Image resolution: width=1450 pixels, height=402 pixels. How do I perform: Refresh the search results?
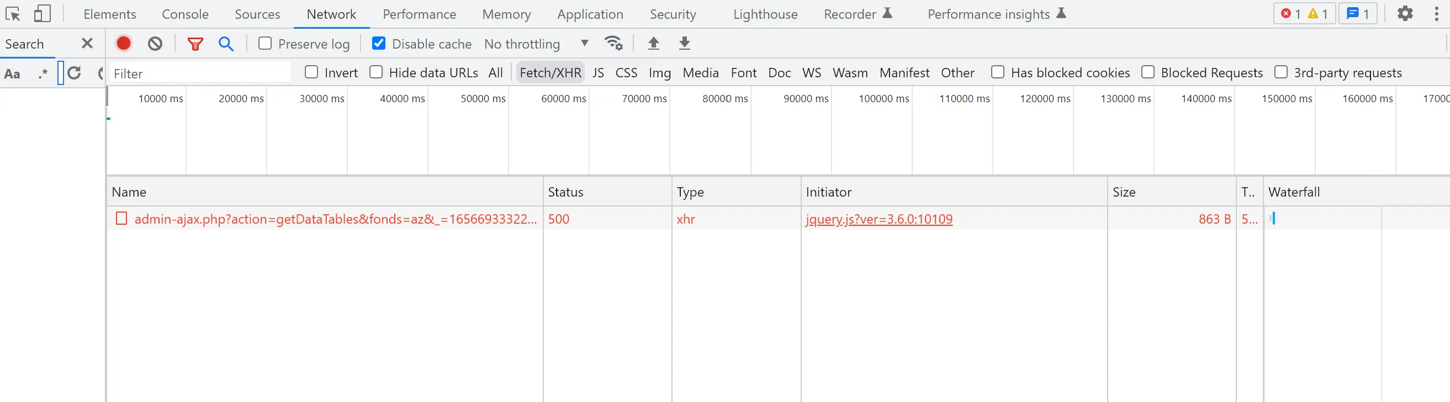pyautogui.click(x=75, y=73)
